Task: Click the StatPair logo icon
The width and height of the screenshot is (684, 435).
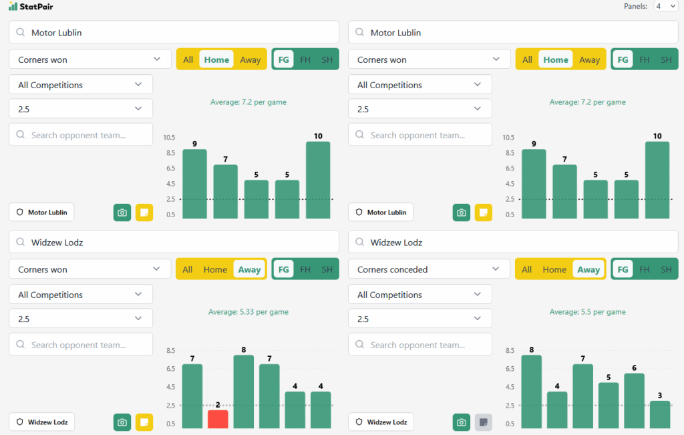Action: [x=13, y=6]
